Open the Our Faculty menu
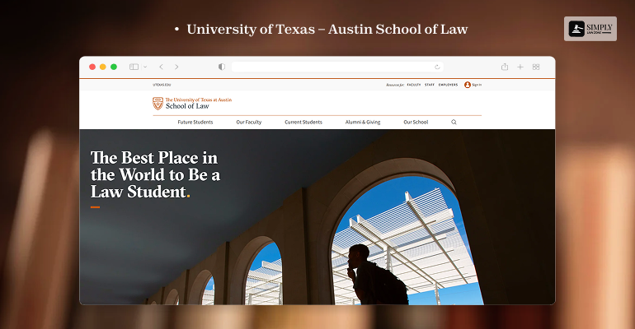Viewport: 635px width, 329px height. click(248, 122)
